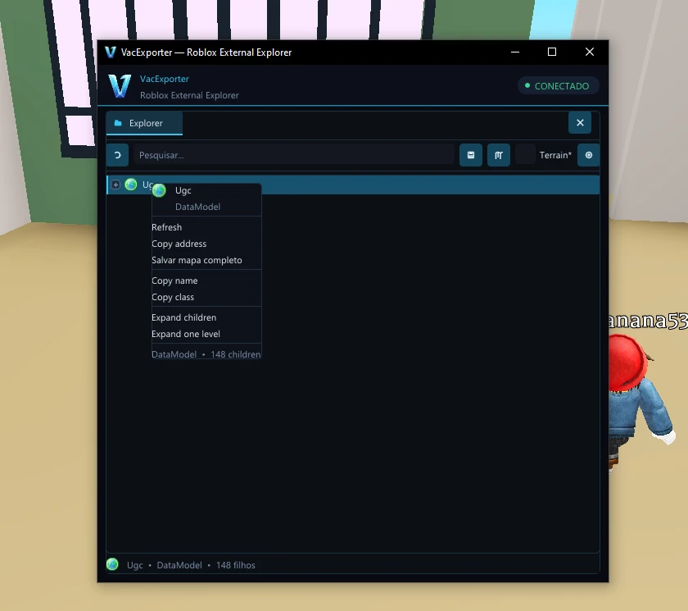
Task: Click the 'DataModel • 148 children' menu footer
Action: coord(206,354)
